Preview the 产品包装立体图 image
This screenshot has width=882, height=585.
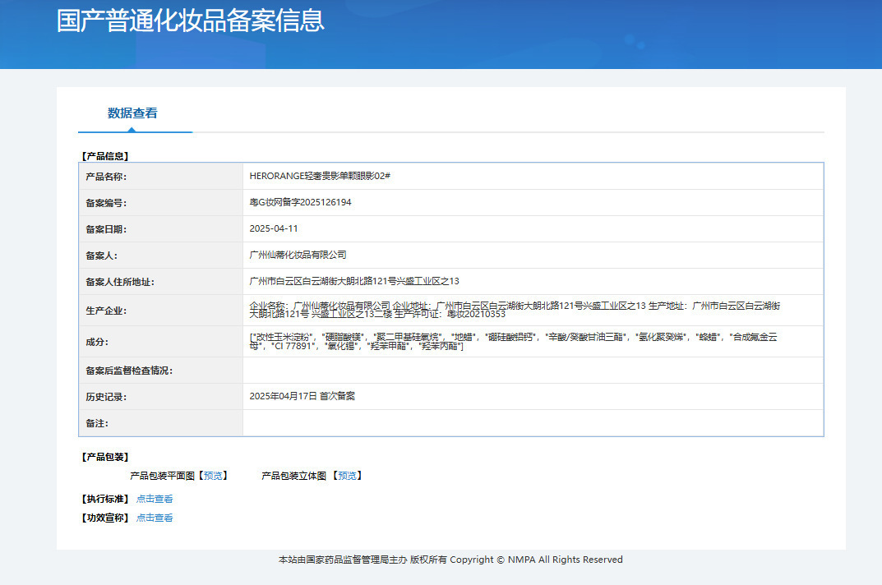click(x=347, y=476)
